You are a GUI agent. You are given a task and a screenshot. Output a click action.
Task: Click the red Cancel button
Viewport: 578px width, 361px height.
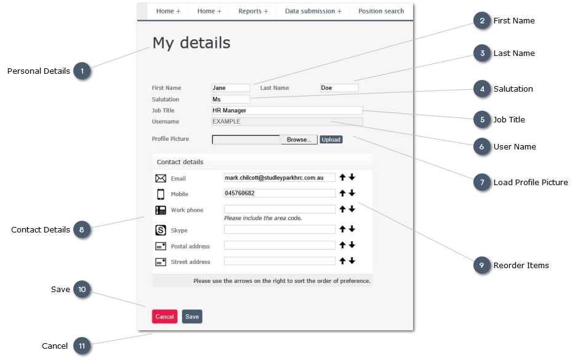(164, 316)
